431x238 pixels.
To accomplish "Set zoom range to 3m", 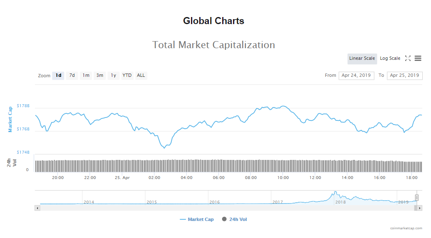I will tap(100, 76).
